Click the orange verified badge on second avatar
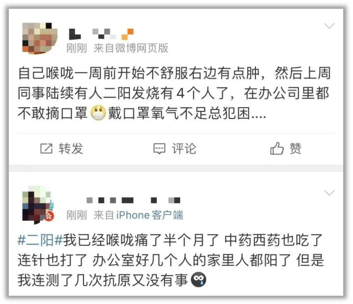Screen dimensions: 353x304 tap(49, 216)
